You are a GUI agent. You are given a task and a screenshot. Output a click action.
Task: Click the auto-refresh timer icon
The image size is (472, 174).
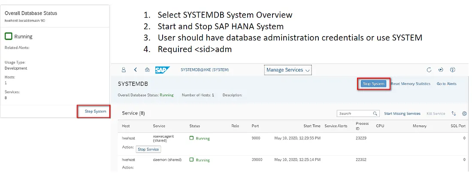click(x=441, y=70)
